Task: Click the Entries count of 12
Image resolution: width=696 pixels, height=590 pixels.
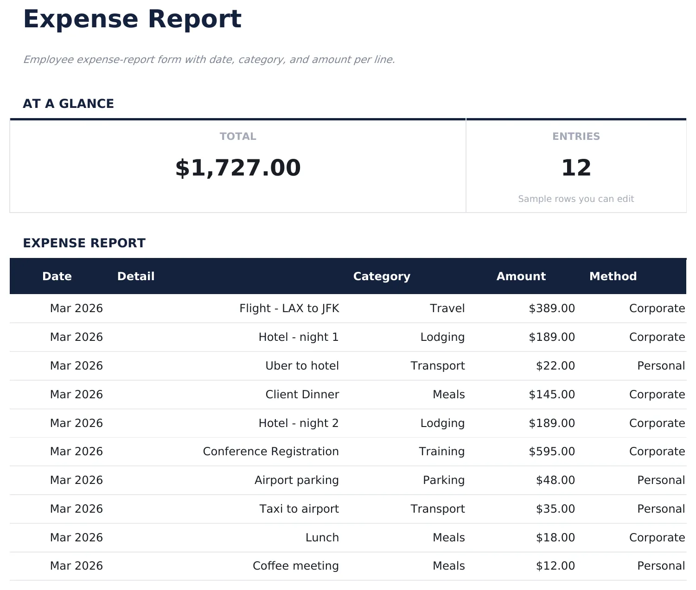Action: 576,168
